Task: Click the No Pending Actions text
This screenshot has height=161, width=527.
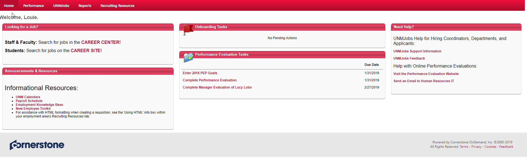Action: (282, 38)
